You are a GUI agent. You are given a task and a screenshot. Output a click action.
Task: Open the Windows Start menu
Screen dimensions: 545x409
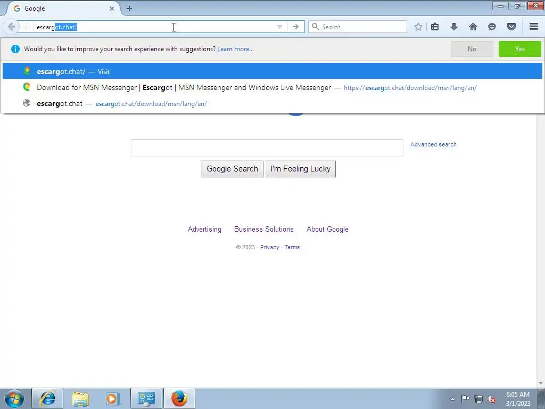[x=14, y=398]
